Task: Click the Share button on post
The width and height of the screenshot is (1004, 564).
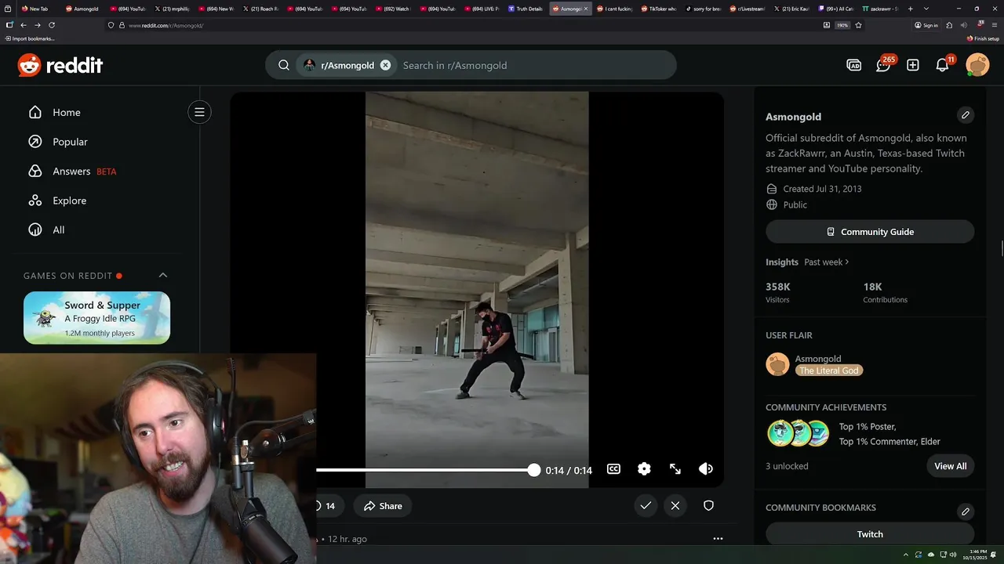Action: pyautogui.click(x=383, y=506)
